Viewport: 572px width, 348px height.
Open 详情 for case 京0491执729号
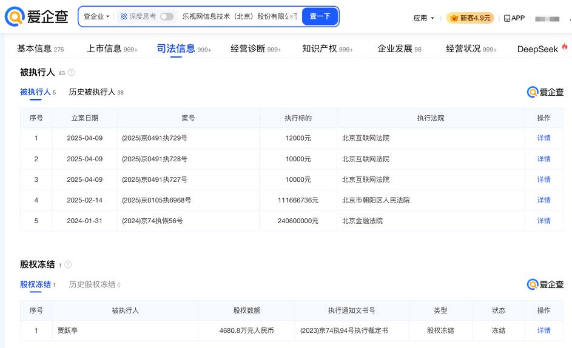coord(543,138)
